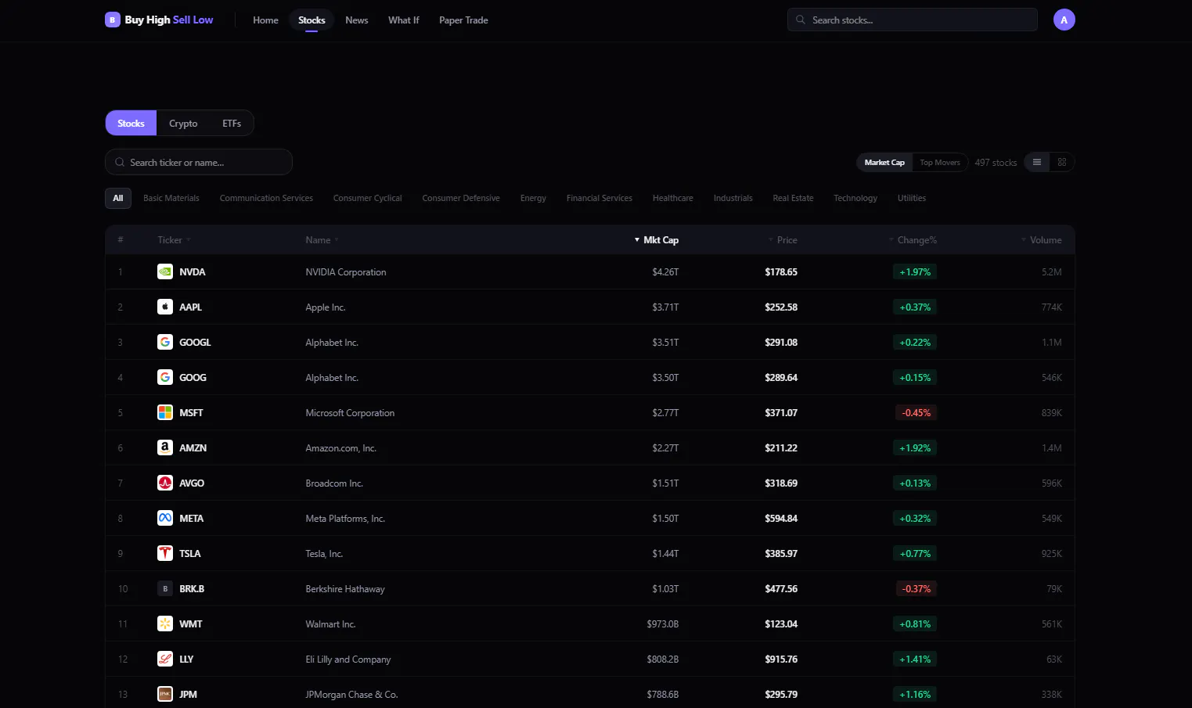Sort table by Change% column

(913, 240)
